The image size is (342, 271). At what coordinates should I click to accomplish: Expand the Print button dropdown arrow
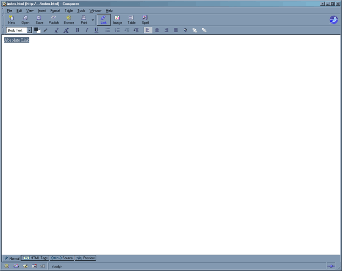point(93,20)
